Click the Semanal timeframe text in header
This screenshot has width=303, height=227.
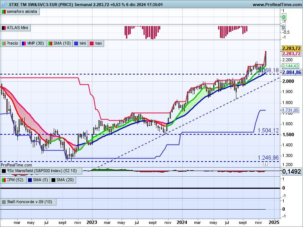tap(83, 5)
